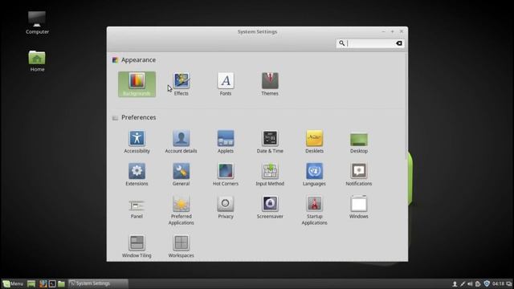This screenshot has width=514, height=289.
Task: Click the search field in System Settings
Action: [370, 43]
